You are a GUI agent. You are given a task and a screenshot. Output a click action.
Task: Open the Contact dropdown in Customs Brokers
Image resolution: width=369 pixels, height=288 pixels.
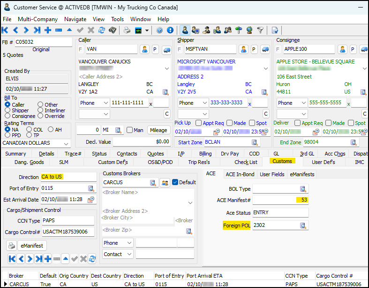coord(129,254)
